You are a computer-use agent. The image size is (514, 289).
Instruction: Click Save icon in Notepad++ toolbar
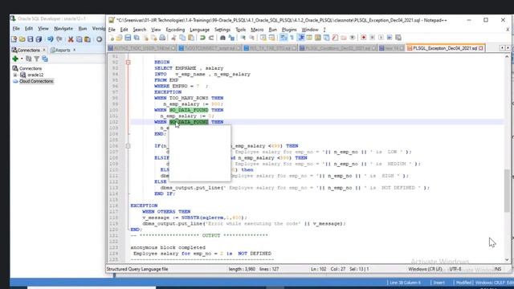pyautogui.click(x=128, y=38)
